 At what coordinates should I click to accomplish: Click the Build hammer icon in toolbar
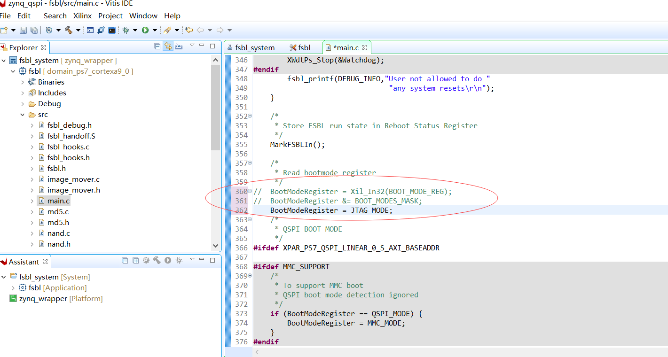click(69, 30)
